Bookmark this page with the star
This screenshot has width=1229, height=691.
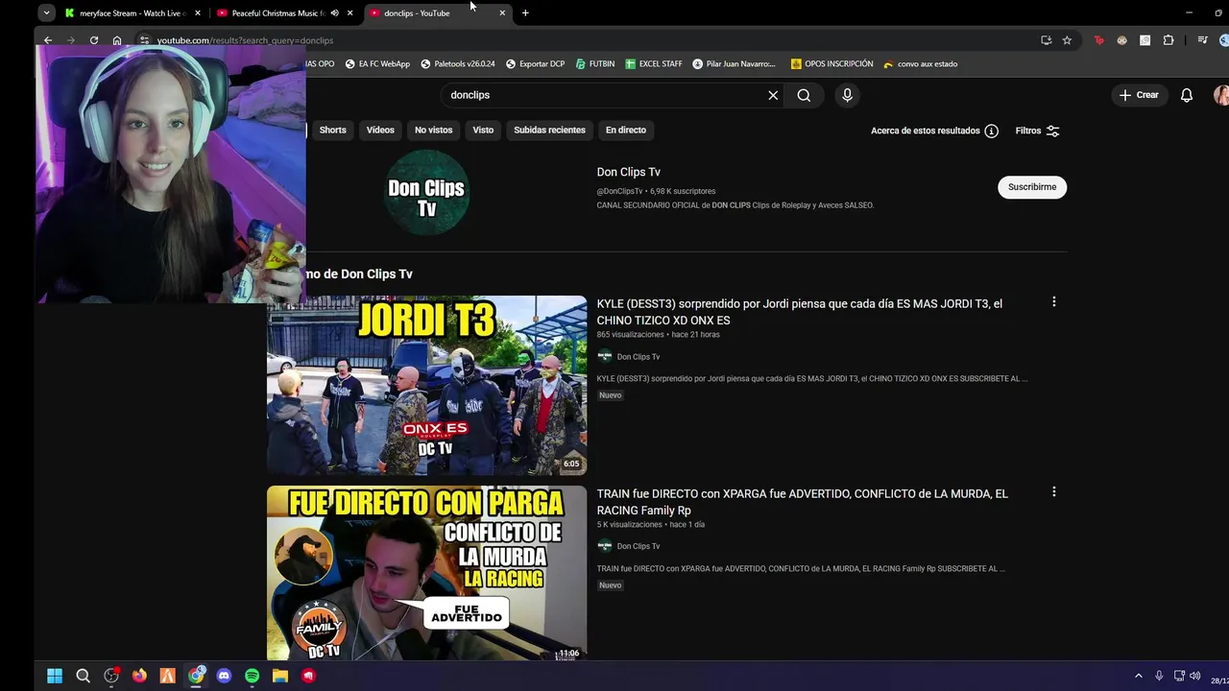[x=1067, y=40]
